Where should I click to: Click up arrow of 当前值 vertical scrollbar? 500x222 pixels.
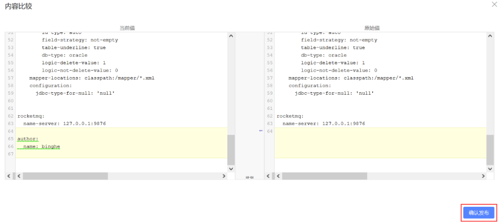coord(231,36)
